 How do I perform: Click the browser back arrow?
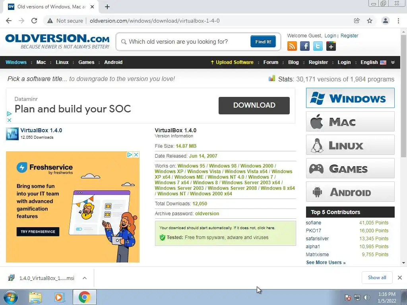coord(9,21)
